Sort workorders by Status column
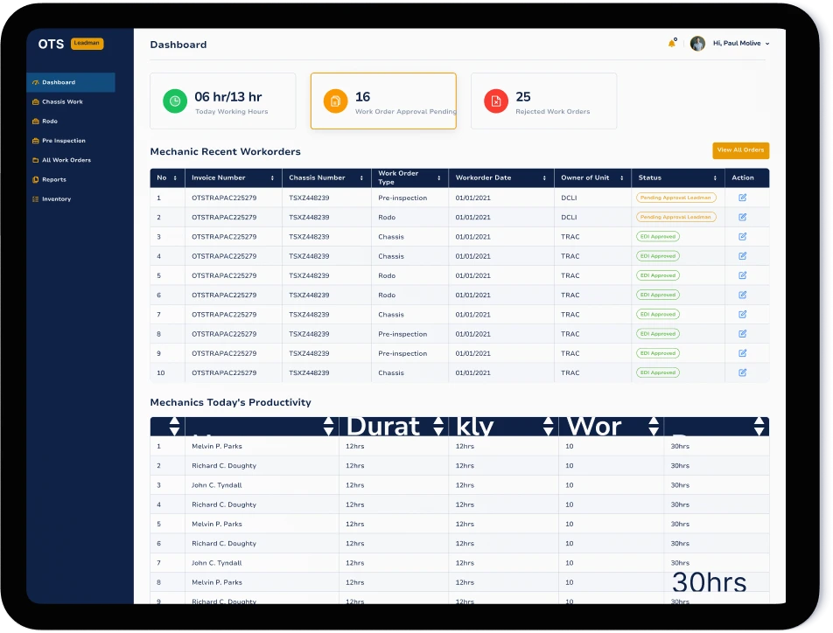 (677, 177)
